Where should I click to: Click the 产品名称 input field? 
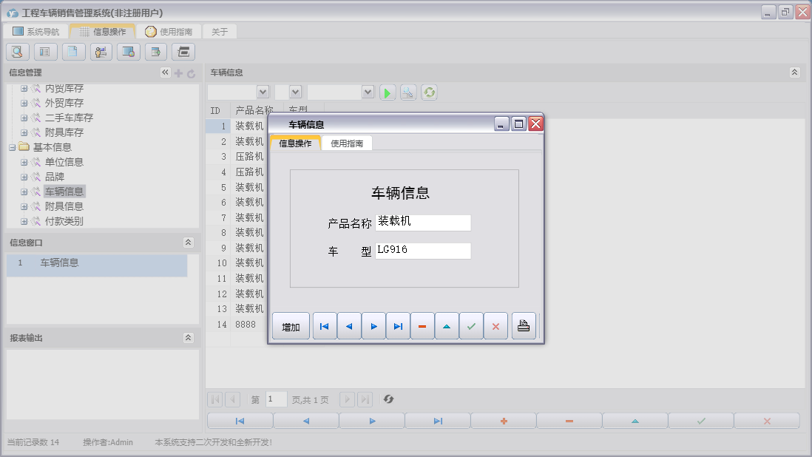point(422,223)
